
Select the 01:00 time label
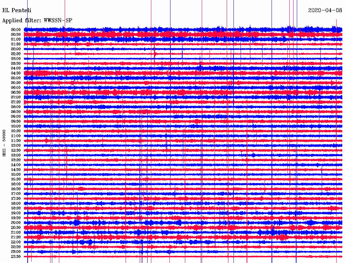(x=16, y=39)
